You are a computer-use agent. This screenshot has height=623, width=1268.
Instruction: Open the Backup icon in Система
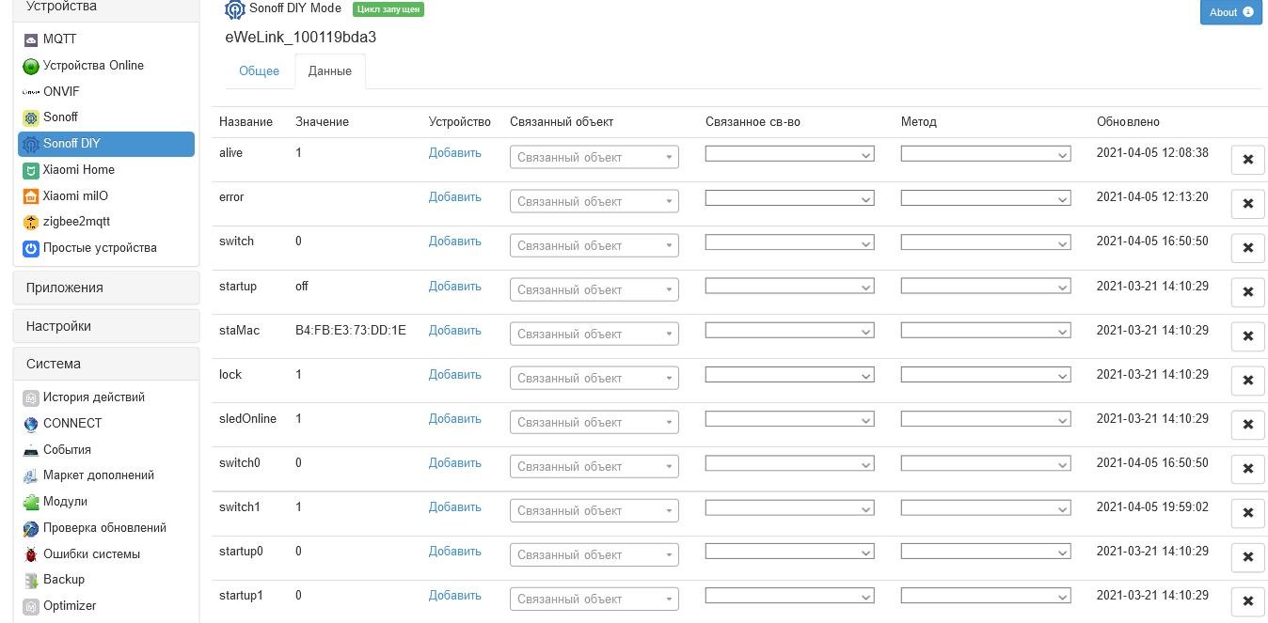(x=31, y=580)
